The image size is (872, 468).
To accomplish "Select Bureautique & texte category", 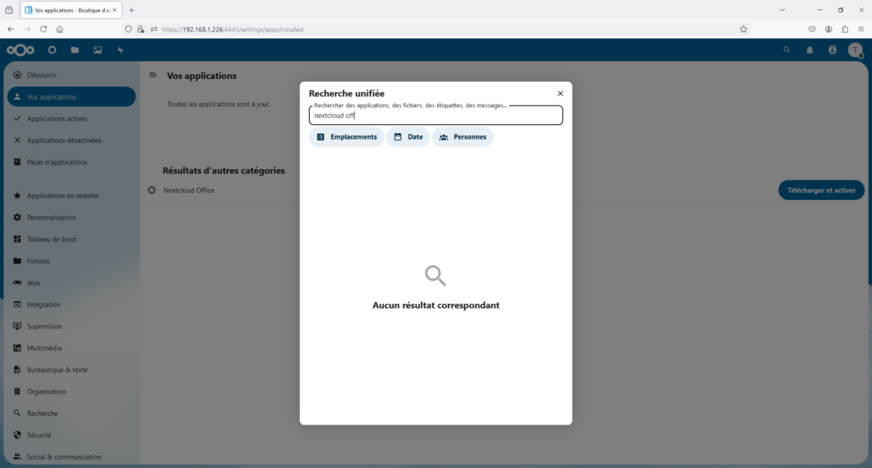I will pos(57,370).
